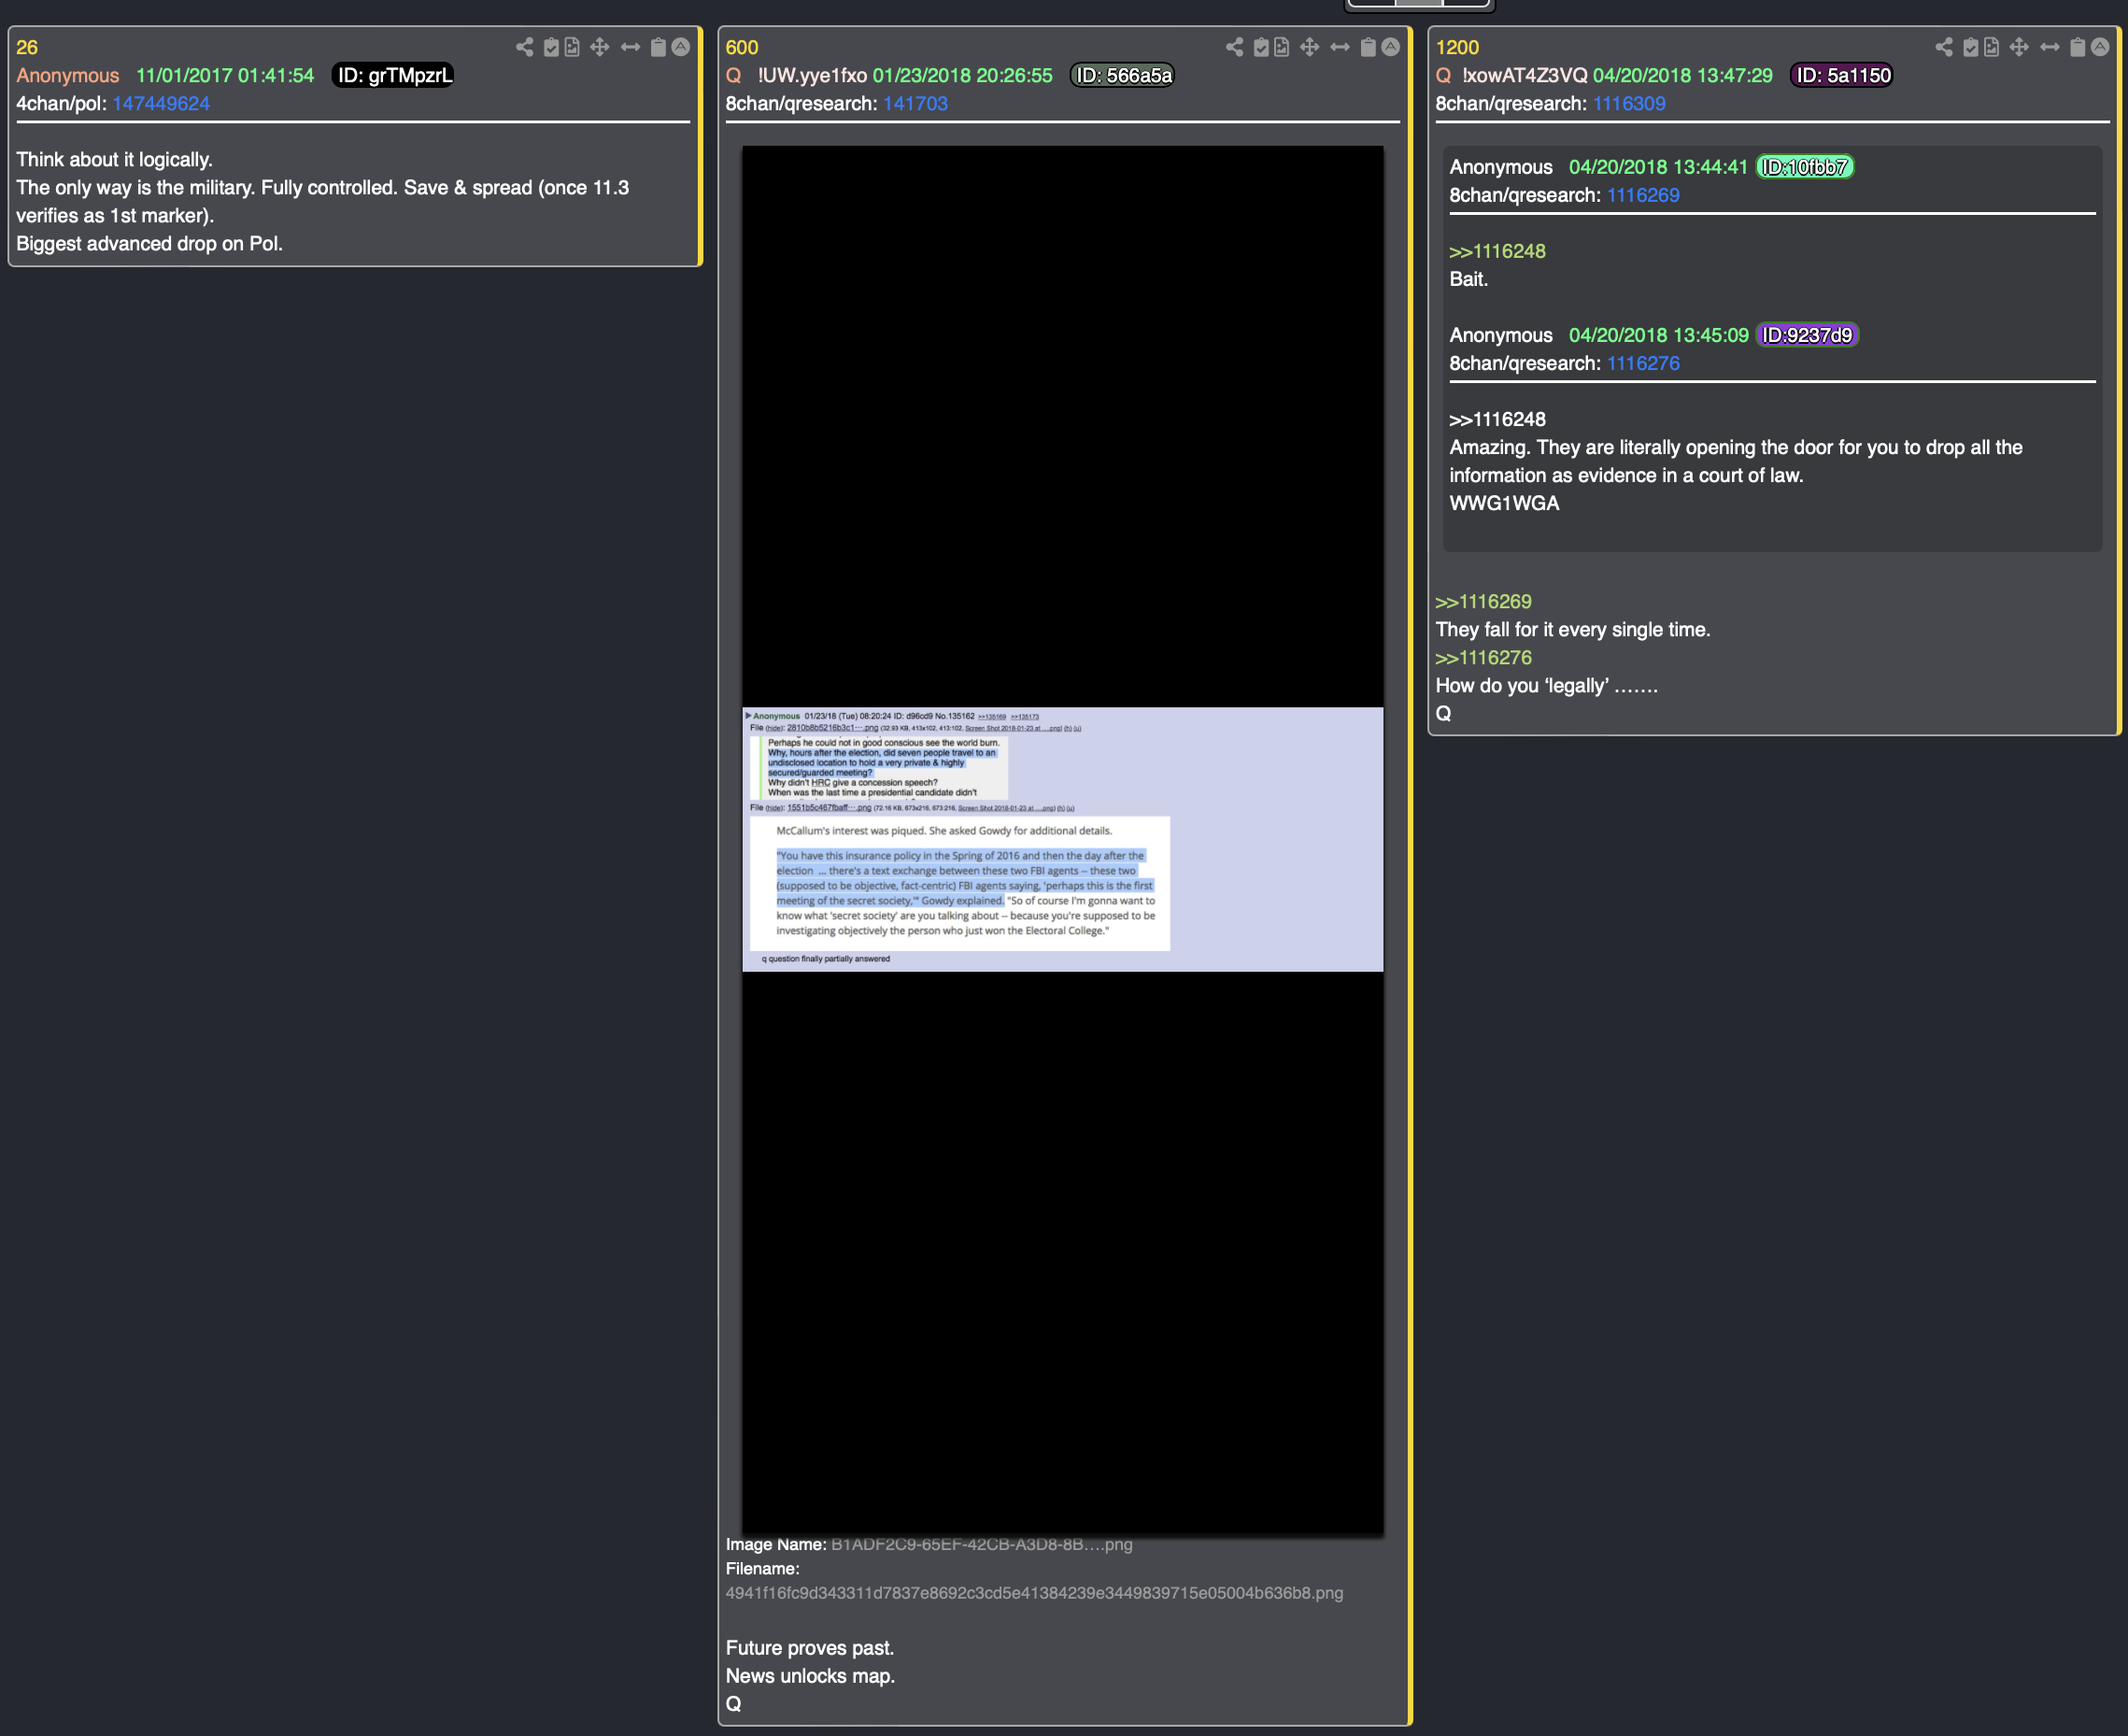Click the image-file icon on post 600
Image resolution: width=2128 pixels, height=1736 pixels.
tap(1282, 47)
